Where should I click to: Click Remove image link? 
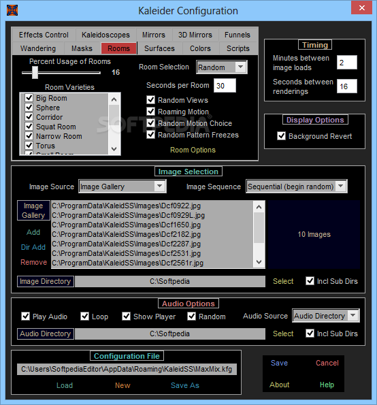(33, 262)
